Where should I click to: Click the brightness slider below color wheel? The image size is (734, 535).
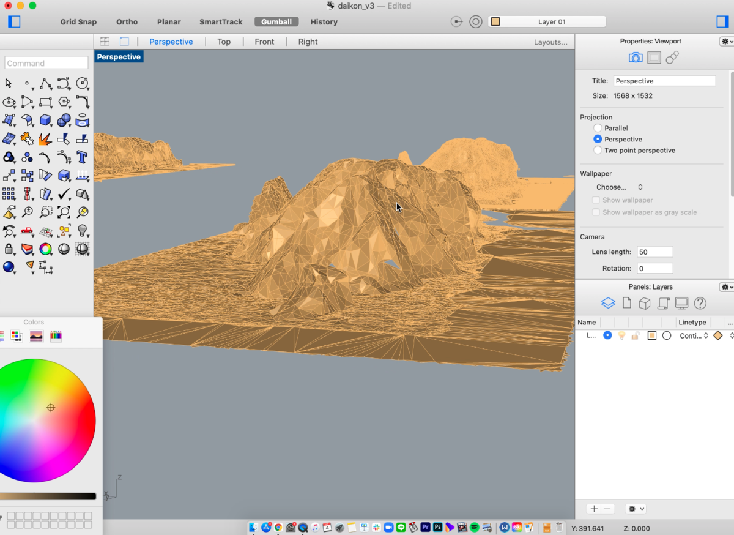pos(48,496)
